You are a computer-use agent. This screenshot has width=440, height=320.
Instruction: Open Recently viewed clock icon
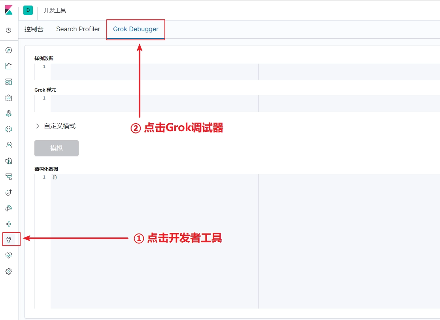[9, 30]
